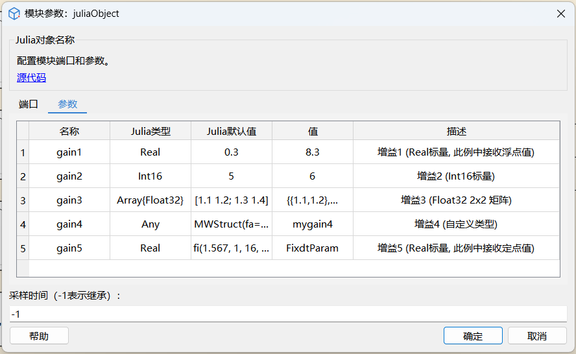
Task: Edit the gain2 value cell 6
Action: pos(313,176)
